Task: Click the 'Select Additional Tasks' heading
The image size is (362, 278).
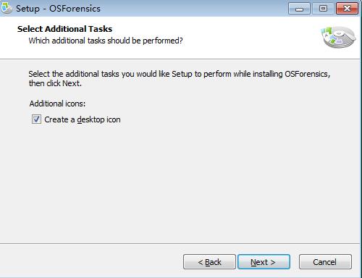Action: [x=64, y=29]
